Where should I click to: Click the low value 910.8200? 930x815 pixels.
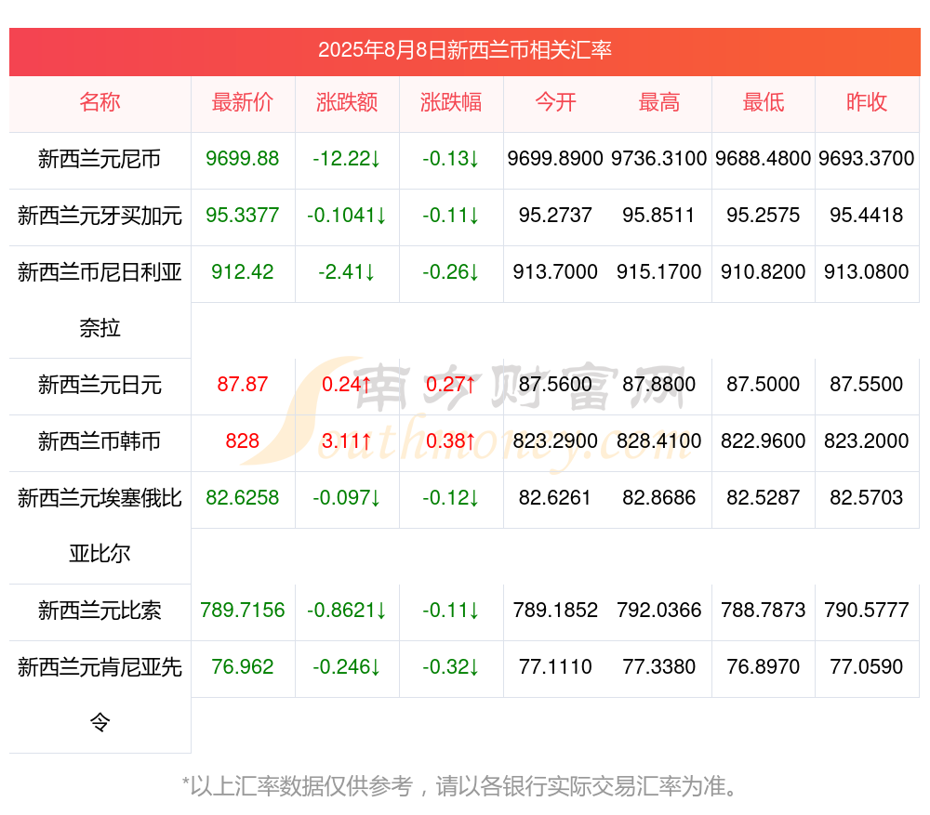(763, 271)
